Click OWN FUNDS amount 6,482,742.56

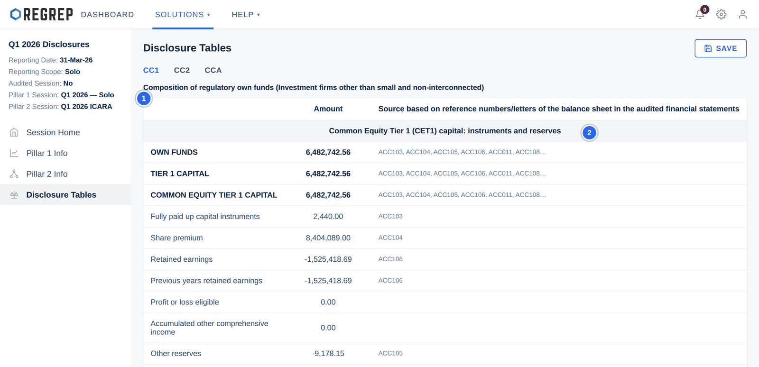coord(328,152)
